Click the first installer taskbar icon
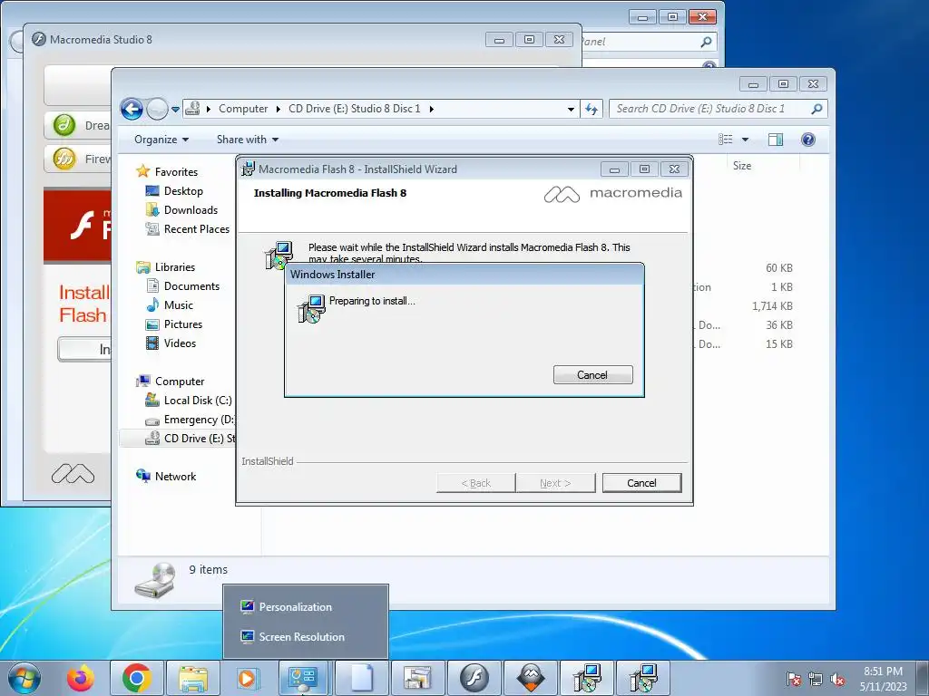Viewport: 929px width, 696px height. click(x=587, y=678)
